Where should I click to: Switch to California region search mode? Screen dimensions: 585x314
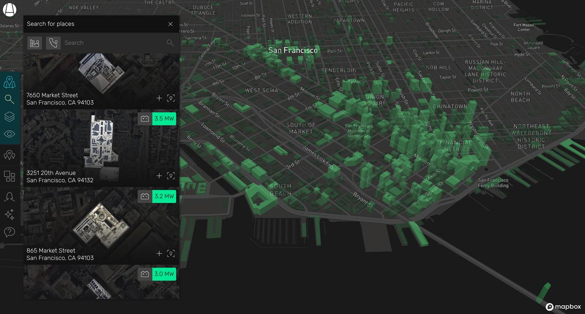(53, 43)
